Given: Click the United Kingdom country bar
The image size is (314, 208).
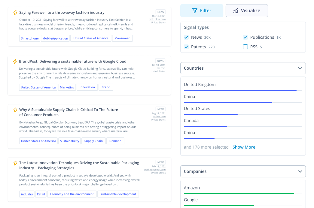Looking at the screenshot, I should [243, 87].
